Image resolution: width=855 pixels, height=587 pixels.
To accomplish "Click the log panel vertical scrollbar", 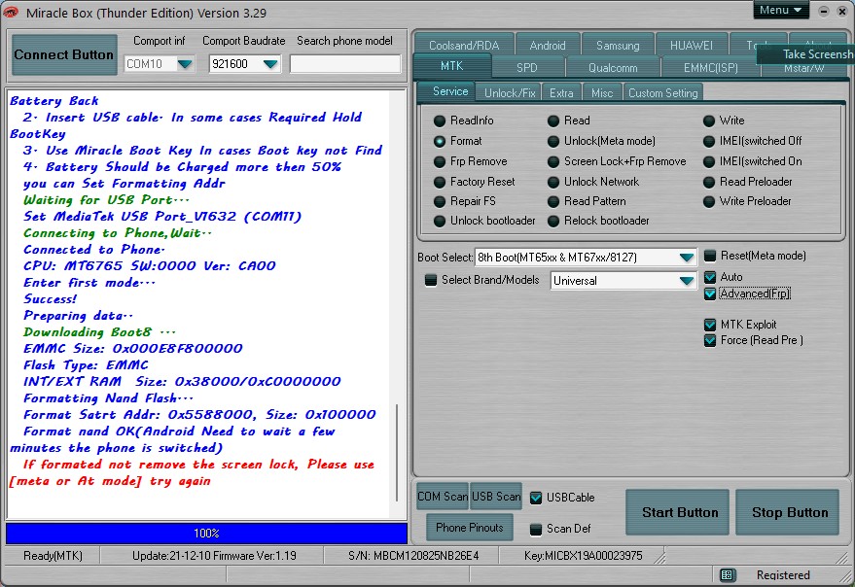I will tap(397, 452).
